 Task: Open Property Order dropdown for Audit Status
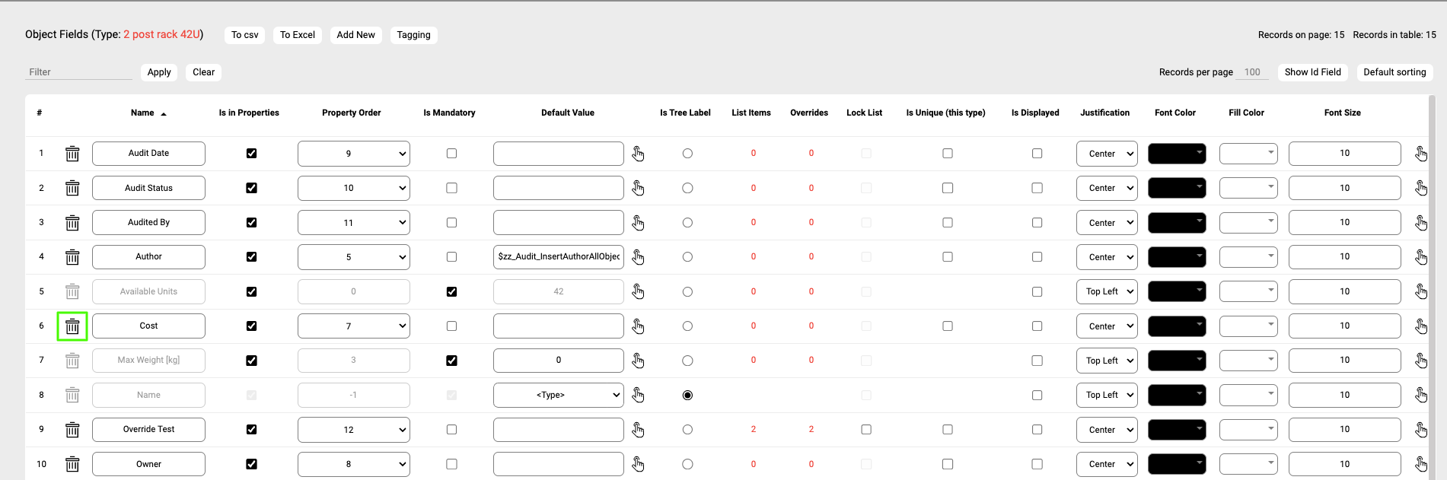coord(353,188)
